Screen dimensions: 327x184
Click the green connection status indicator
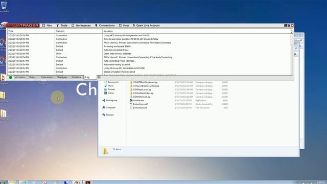[11, 77]
